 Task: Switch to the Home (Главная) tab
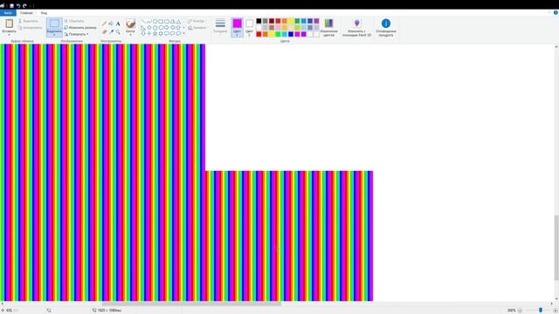tap(26, 13)
